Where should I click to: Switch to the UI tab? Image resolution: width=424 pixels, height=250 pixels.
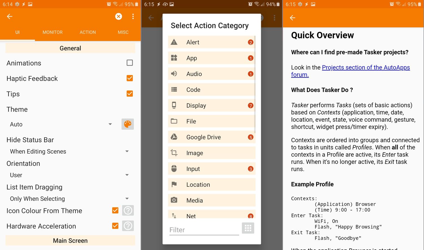18,32
